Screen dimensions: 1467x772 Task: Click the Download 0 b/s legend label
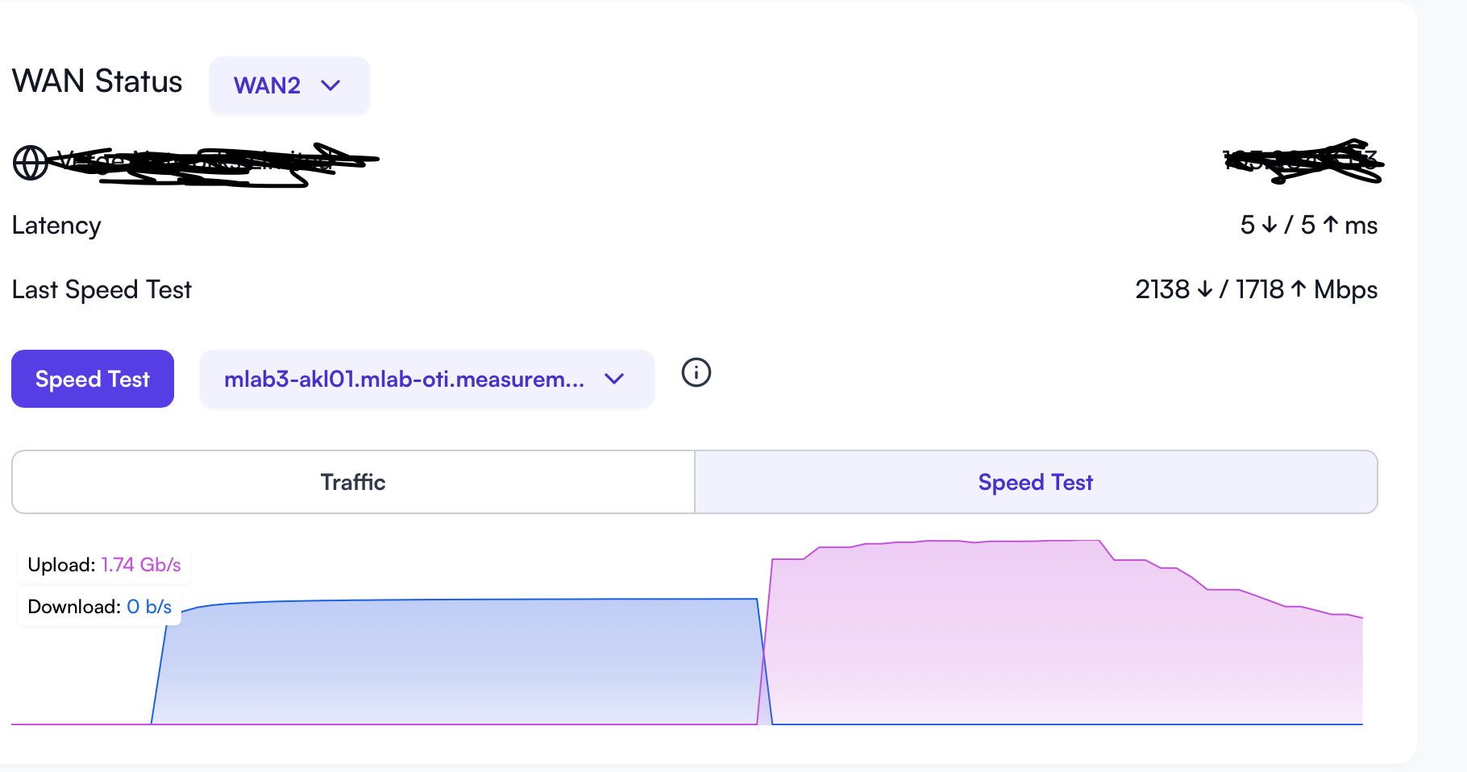tap(99, 607)
